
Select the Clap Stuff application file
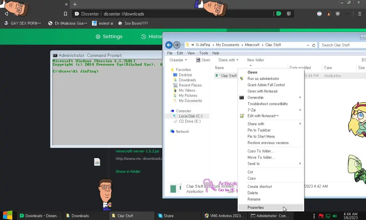click(x=226, y=76)
